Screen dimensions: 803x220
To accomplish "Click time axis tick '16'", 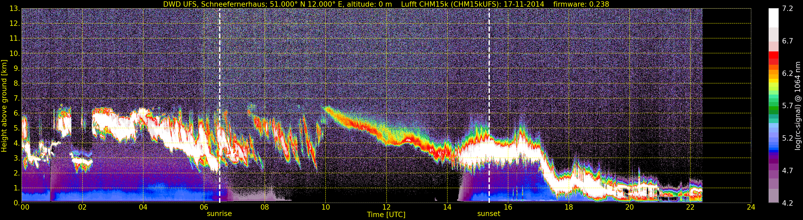I will 508,207.
